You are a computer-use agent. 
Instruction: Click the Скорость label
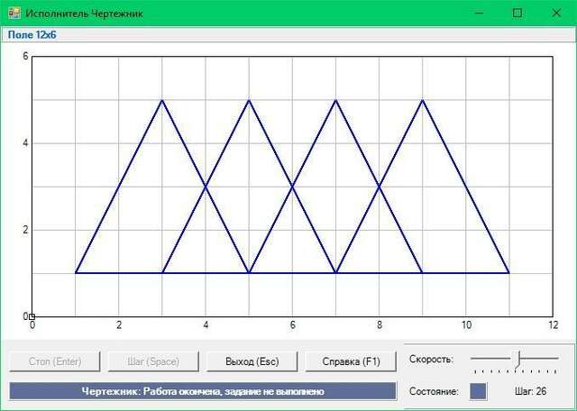[432, 359]
